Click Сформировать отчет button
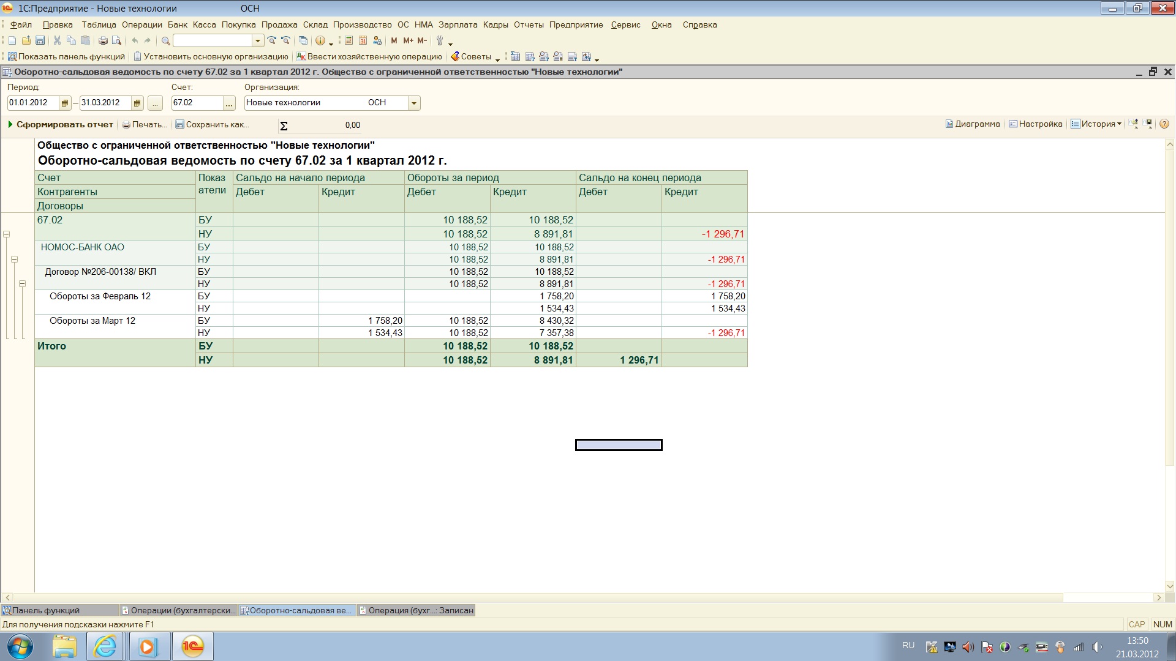 60,124
